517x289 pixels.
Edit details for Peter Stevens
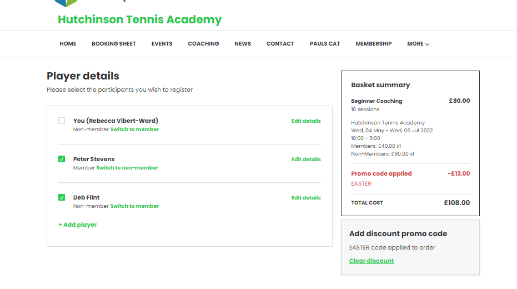(x=306, y=159)
